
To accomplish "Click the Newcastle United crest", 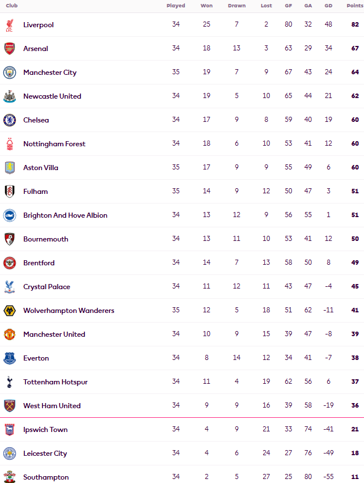I will click(x=10, y=96).
